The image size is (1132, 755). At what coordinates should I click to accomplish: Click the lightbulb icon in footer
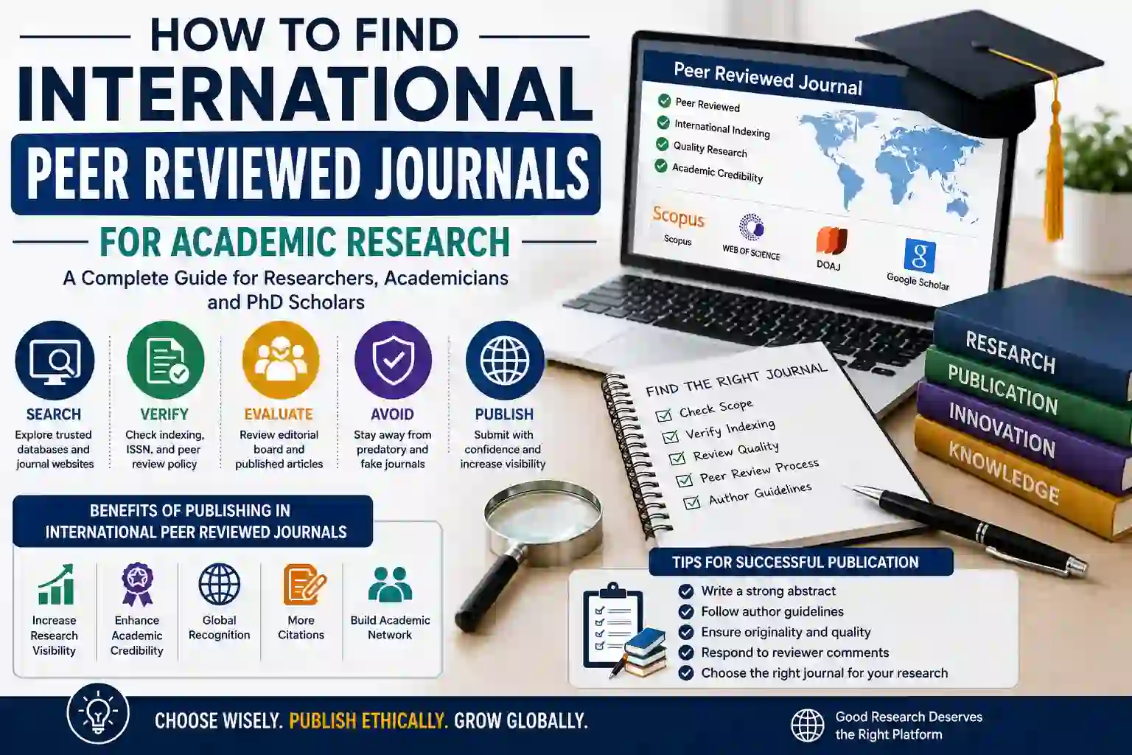[x=98, y=713]
